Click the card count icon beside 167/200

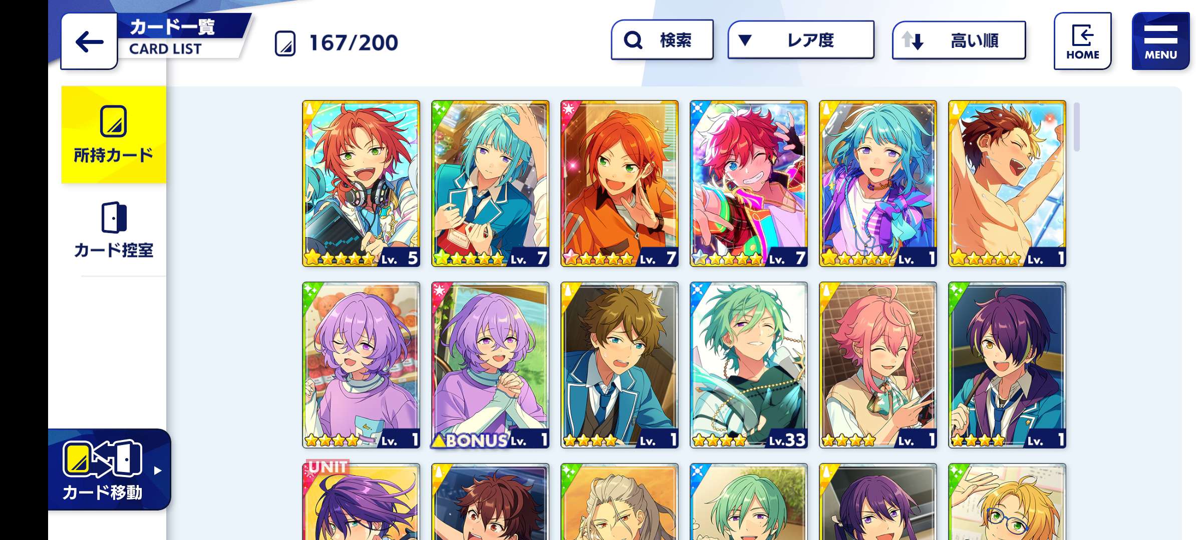click(285, 43)
